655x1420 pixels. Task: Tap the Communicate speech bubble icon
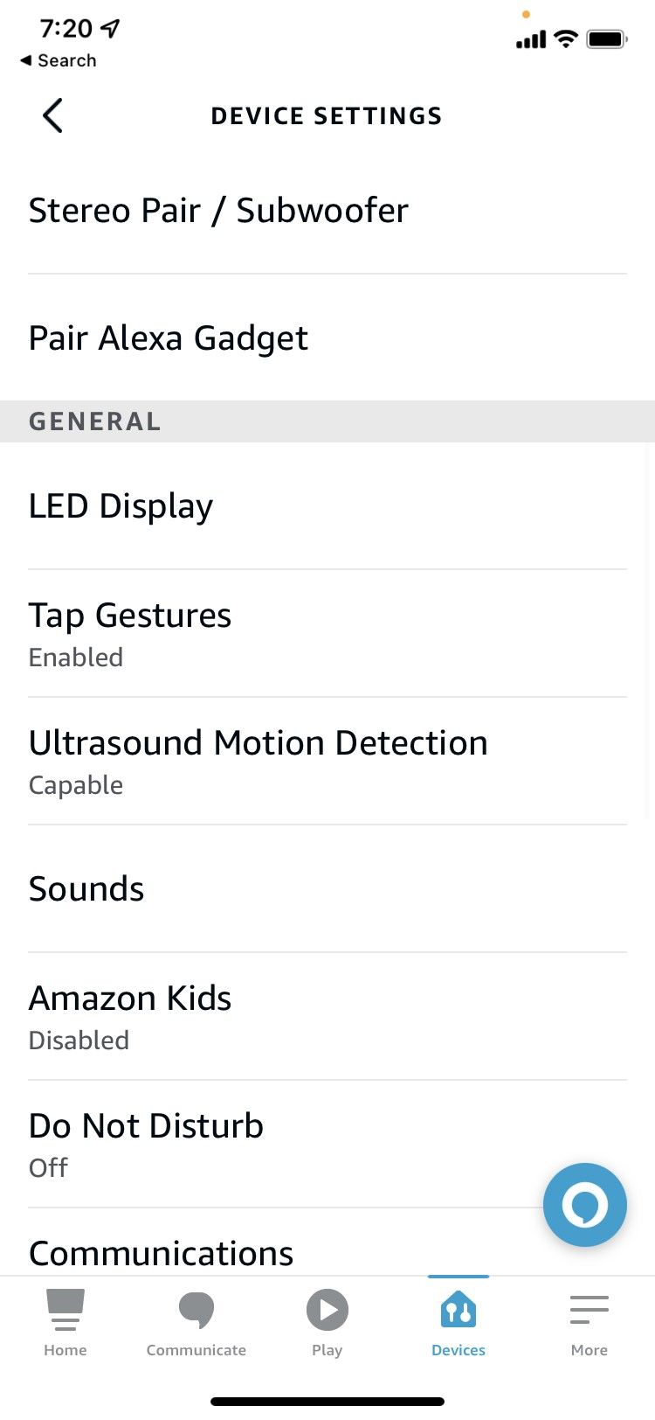[x=196, y=1309]
